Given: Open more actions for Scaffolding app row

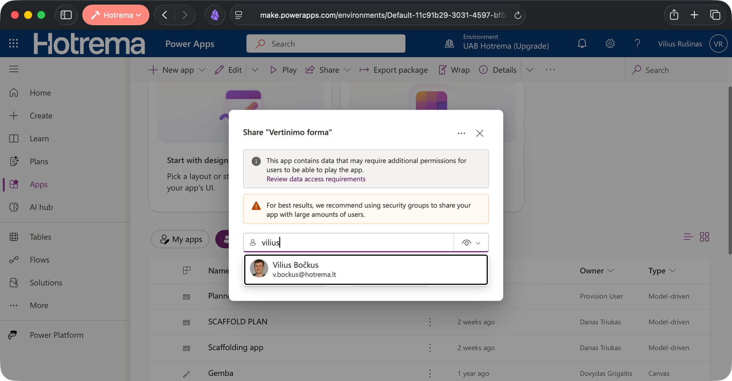Looking at the screenshot, I should [430, 348].
